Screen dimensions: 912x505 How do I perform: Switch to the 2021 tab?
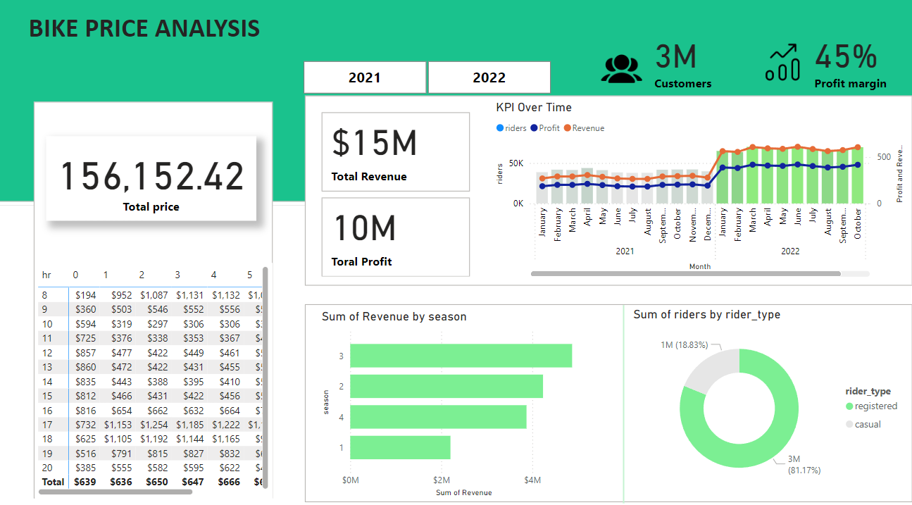tap(365, 77)
